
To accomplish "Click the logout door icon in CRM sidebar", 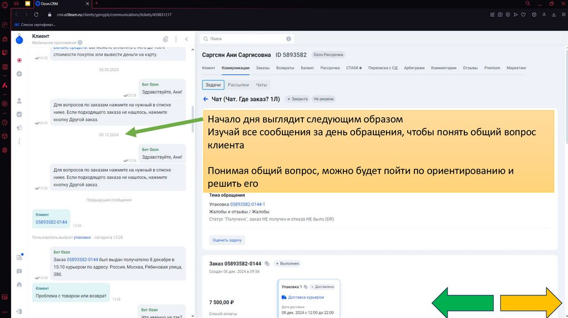I will click(19, 311).
